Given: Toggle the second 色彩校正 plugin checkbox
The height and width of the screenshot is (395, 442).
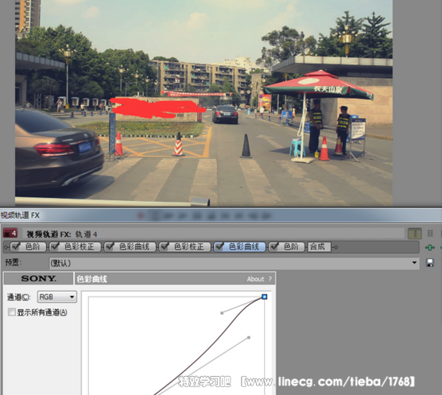Looking at the screenshot, I should click(x=164, y=247).
